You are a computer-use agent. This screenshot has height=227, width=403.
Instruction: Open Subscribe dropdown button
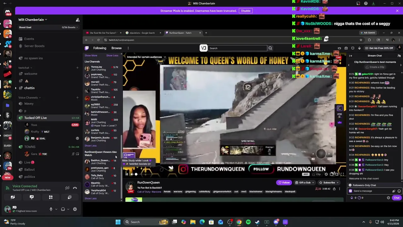[x=329, y=183]
